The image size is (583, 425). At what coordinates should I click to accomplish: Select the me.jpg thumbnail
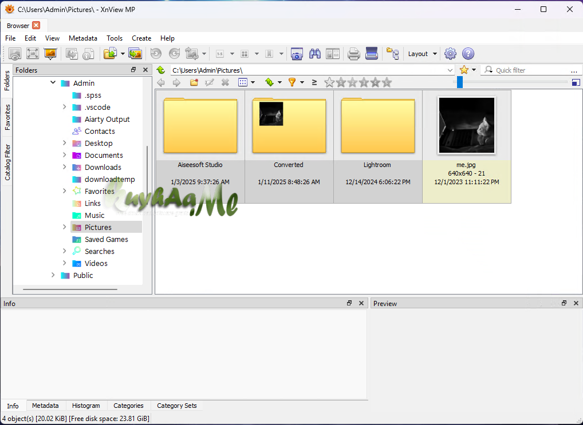467,147
